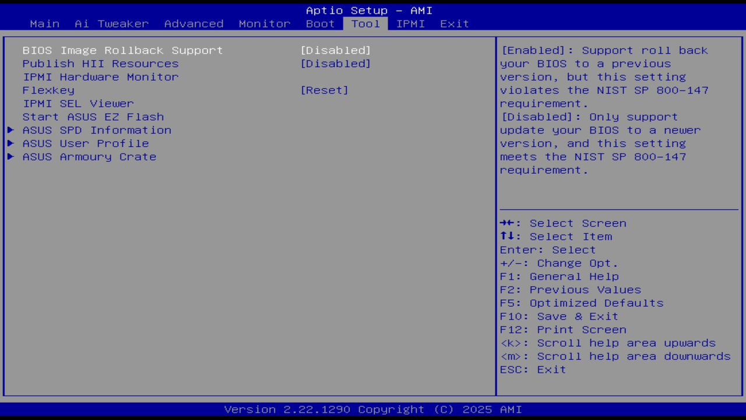Select the Disabled value for BIOS rollback

335,50
